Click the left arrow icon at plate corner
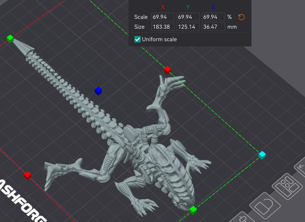The height and width of the screenshot is (222, 305). pyautogui.click(x=301, y=166)
